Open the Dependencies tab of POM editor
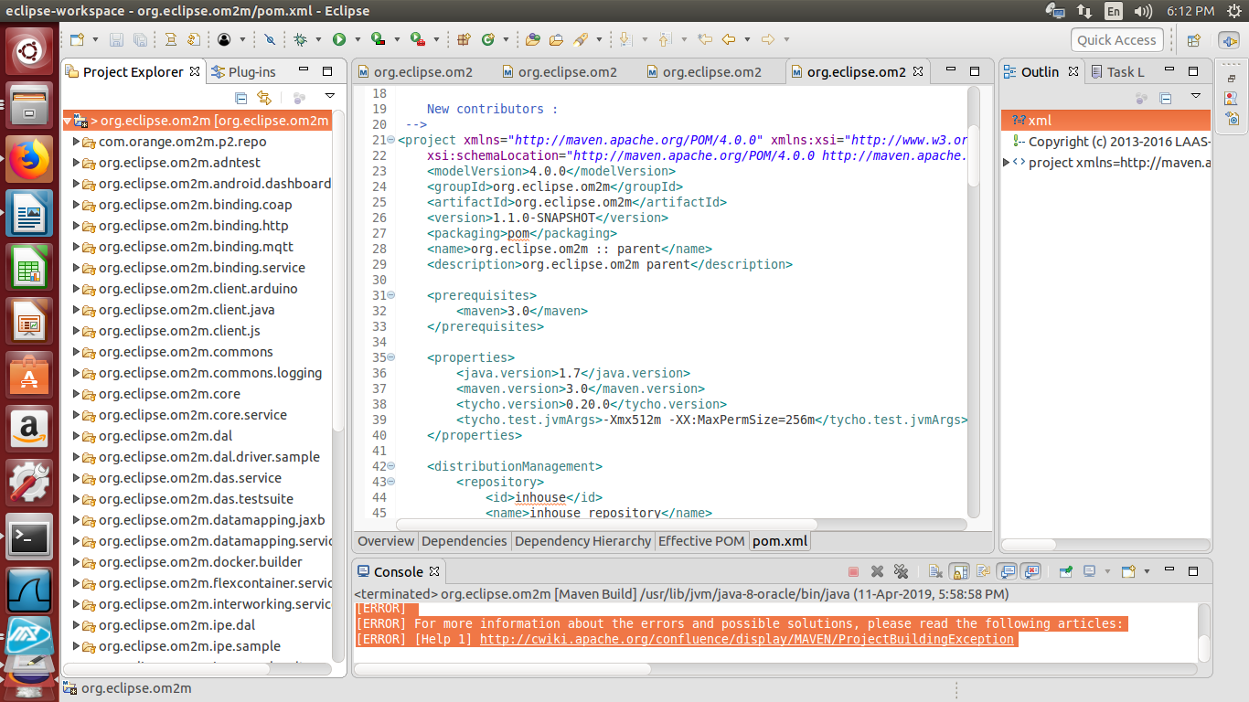This screenshot has width=1249, height=702. click(464, 541)
